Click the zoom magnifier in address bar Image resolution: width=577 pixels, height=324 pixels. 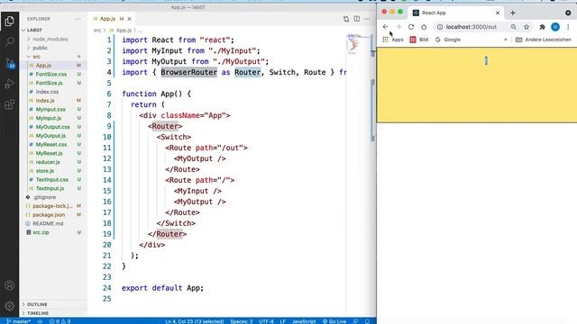[513, 27]
